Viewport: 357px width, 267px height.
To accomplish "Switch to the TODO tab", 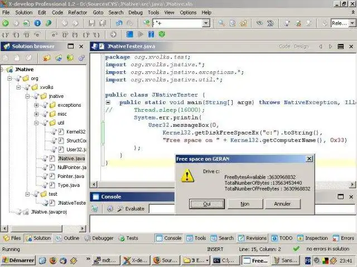I will [x=282, y=238].
